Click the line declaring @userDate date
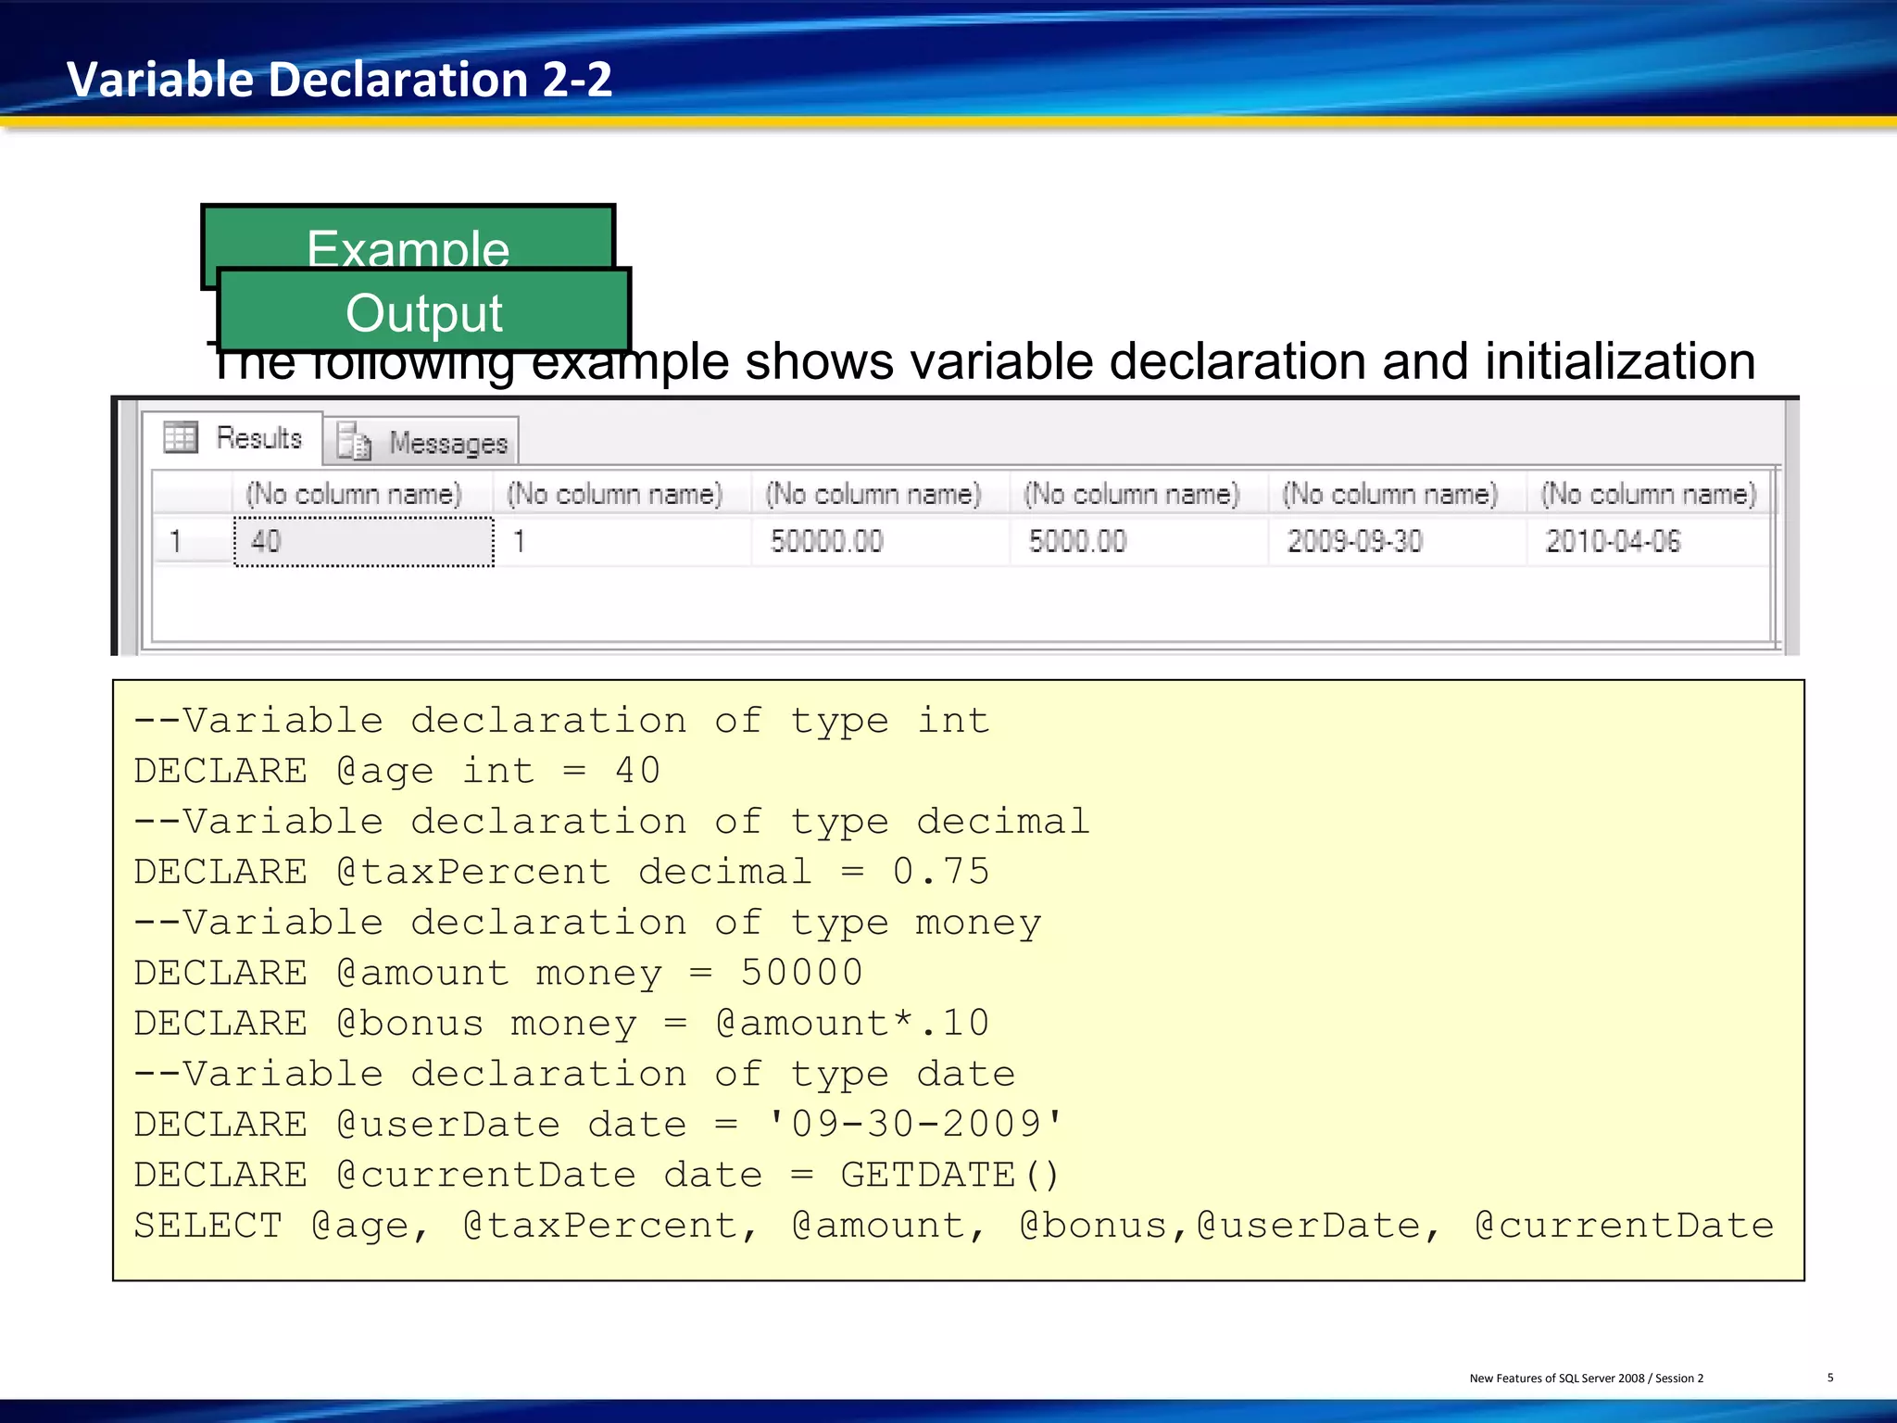The width and height of the screenshot is (1897, 1423). click(599, 1124)
